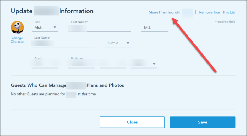Click the Save button
The width and height of the screenshot is (247, 136).
point(203,122)
